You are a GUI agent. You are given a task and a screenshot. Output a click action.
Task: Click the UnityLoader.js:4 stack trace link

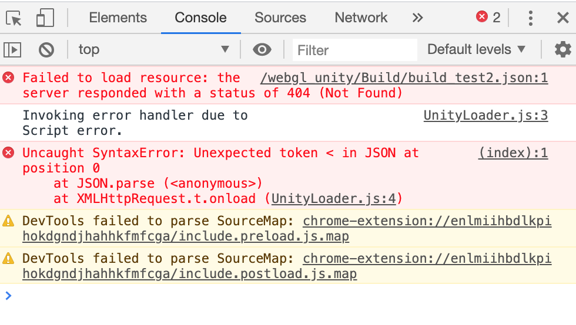[334, 199]
